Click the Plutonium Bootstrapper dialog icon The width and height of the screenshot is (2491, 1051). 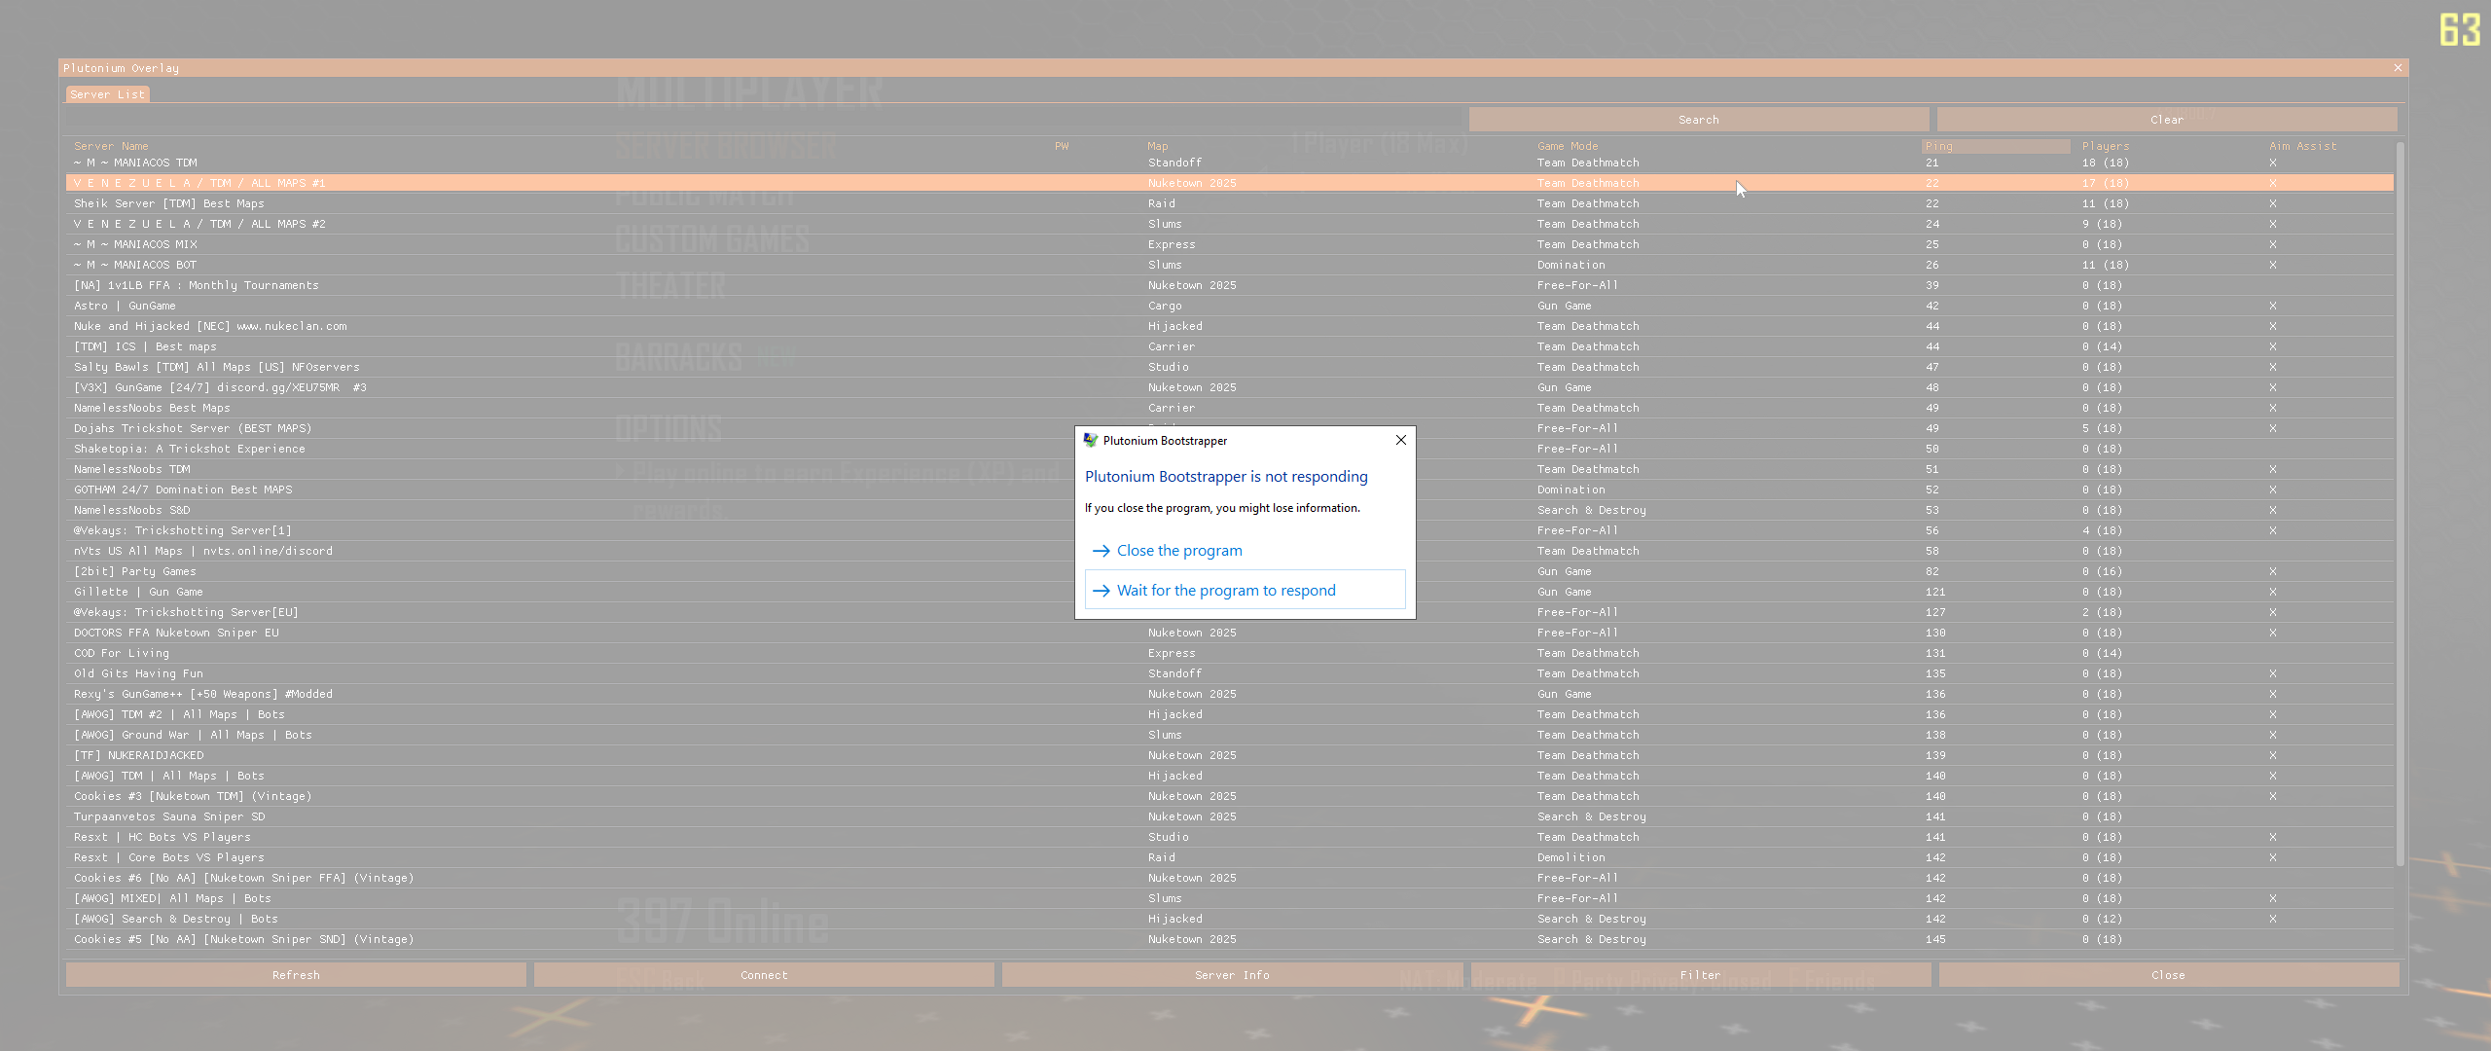[1090, 441]
